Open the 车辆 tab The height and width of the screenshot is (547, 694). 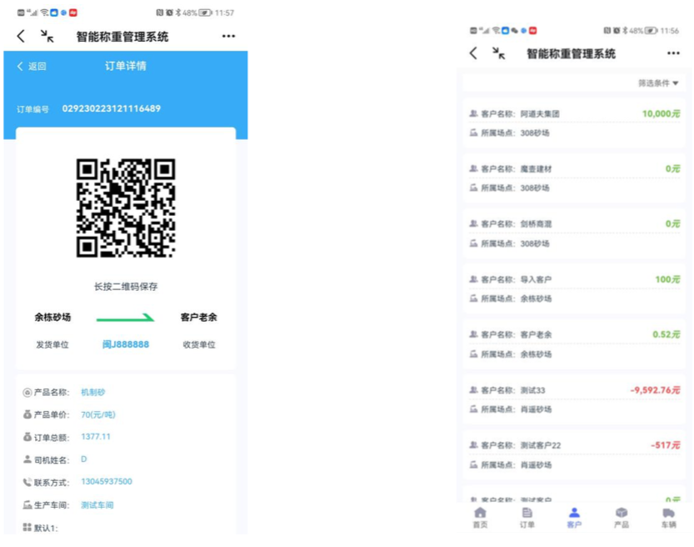(x=668, y=518)
